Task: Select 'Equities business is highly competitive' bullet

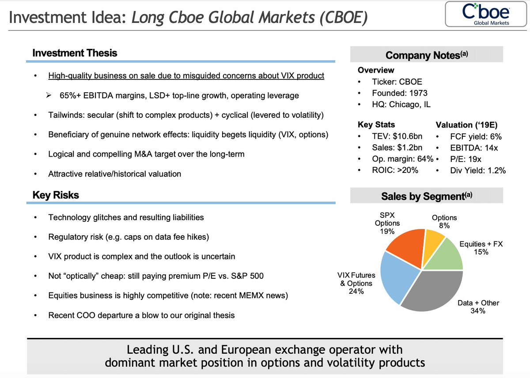Action: point(168,296)
